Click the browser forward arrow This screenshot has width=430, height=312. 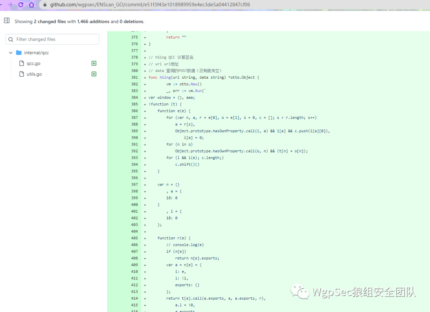tap(10, 5)
